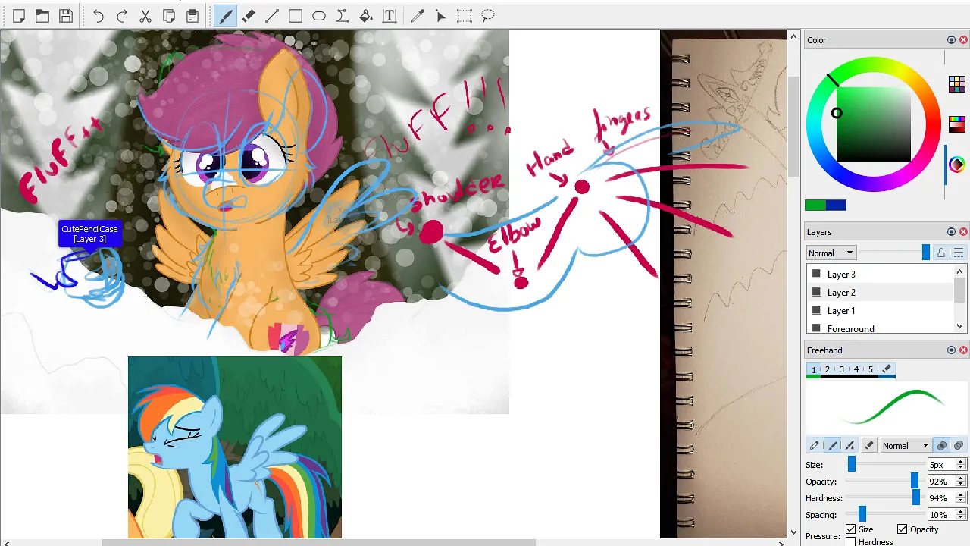Select Layer 1 in layers list

(880, 310)
